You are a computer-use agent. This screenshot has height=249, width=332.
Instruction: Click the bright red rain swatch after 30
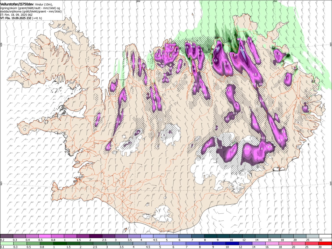[325, 243]
